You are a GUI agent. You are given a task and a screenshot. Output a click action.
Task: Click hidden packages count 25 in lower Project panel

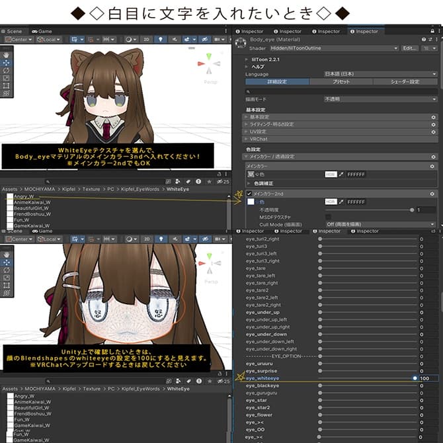223,381
